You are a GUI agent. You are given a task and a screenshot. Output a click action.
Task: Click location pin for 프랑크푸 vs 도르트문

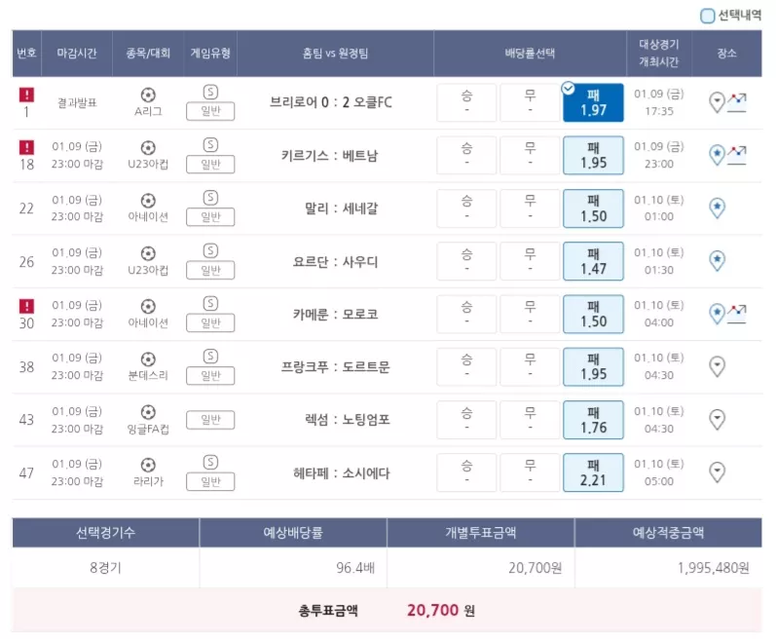[x=717, y=367]
